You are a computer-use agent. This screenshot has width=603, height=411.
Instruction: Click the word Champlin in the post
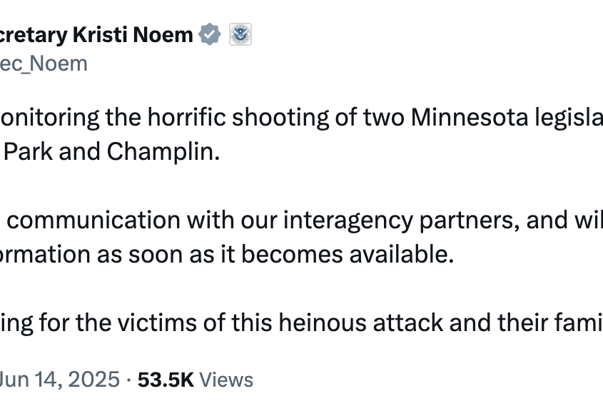(x=163, y=152)
